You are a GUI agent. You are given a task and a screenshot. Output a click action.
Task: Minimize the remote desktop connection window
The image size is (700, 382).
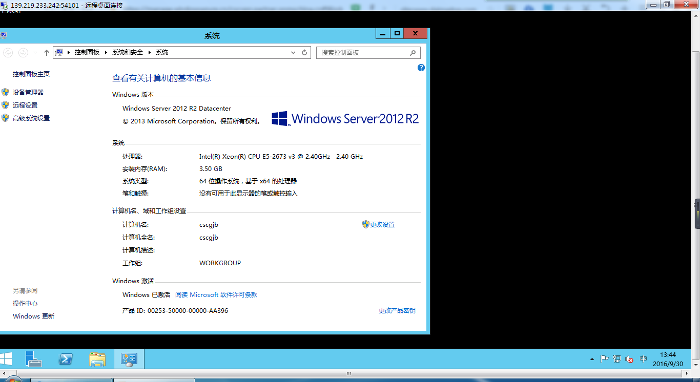click(652, 5)
